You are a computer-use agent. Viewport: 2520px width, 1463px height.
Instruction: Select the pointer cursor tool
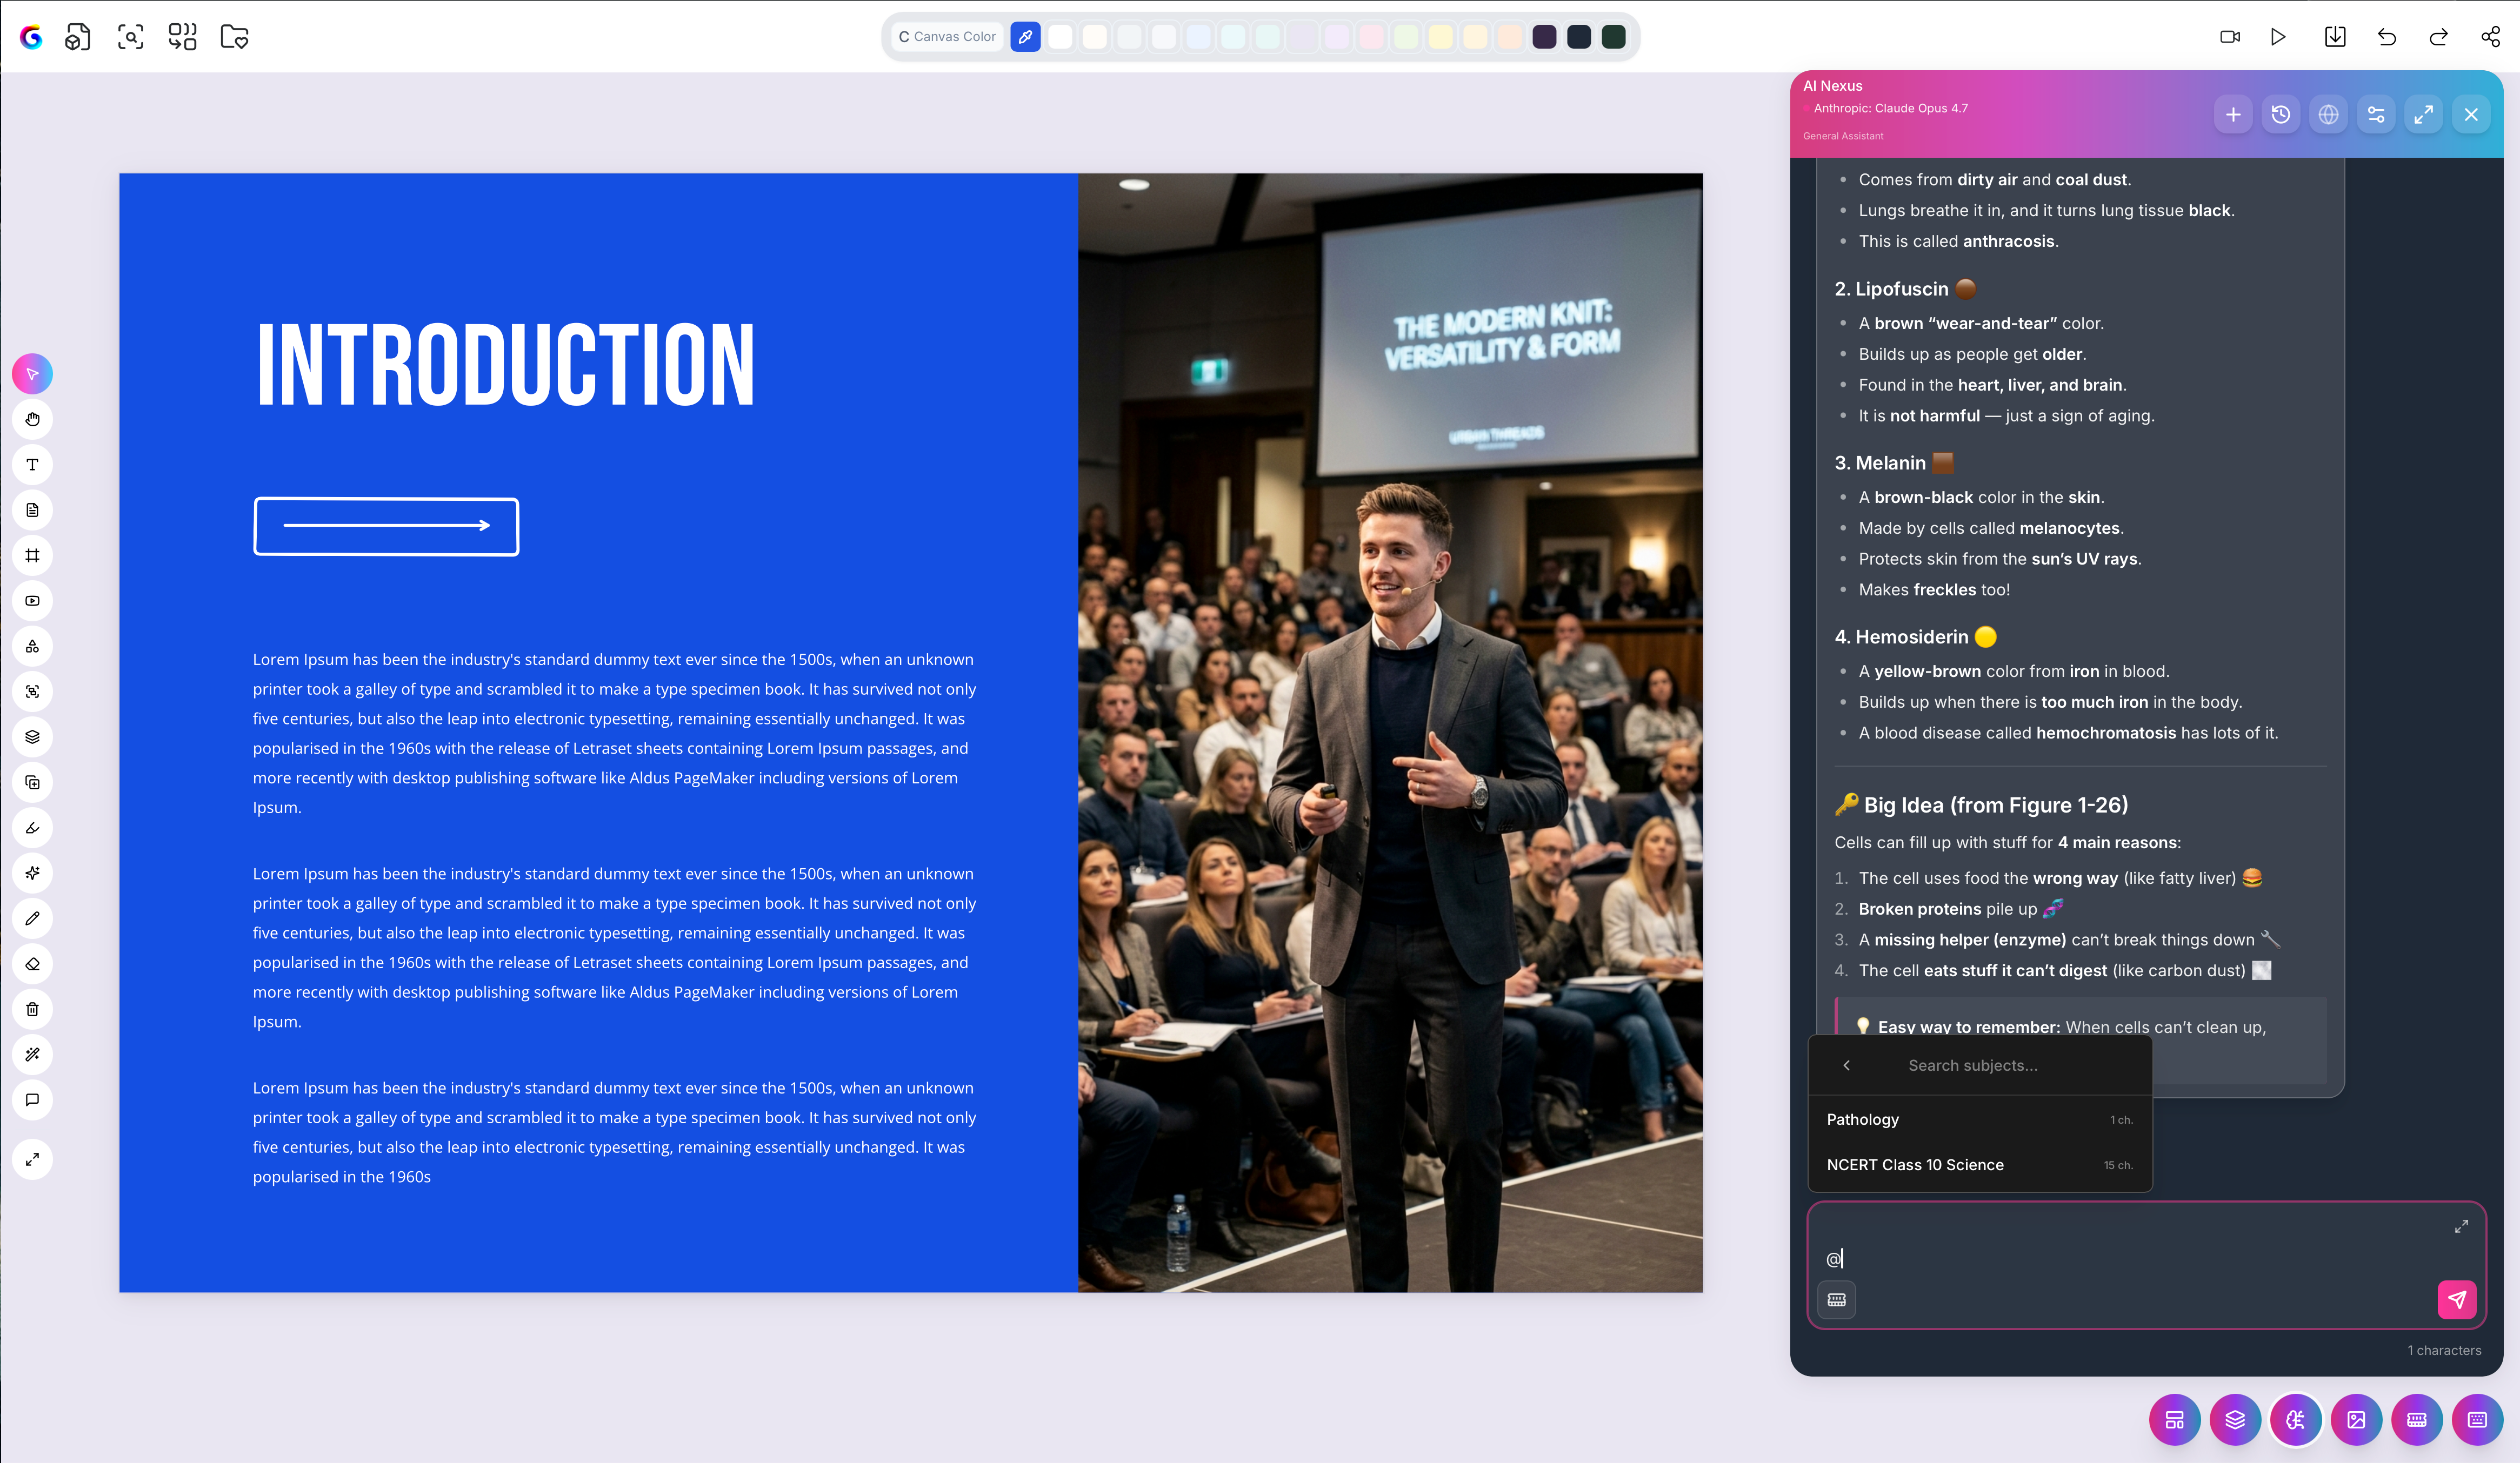click(x=32, y=374)
